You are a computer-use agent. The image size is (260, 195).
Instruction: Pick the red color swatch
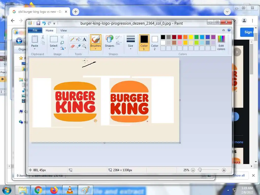point(180,37)
